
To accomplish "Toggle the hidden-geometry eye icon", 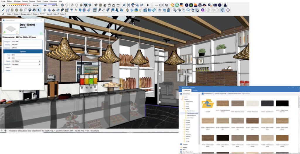I will 166,5.
